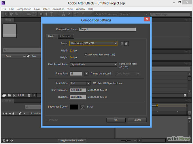
Task: Select the Clone Stamp tool
Action: tap(64, 14)
